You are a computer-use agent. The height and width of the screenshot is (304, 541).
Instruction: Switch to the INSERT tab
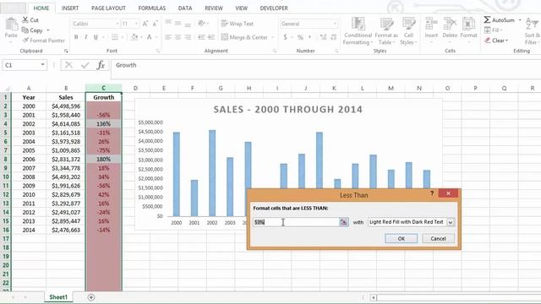coord(70,8)
